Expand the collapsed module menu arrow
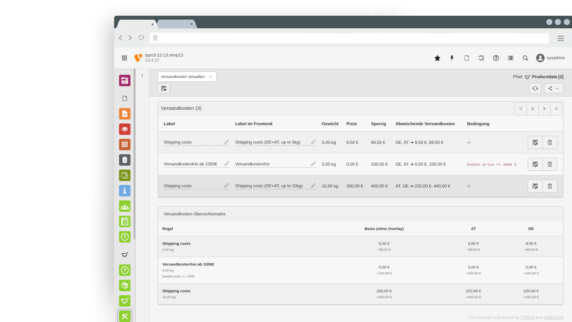 (x=142, y=75)
